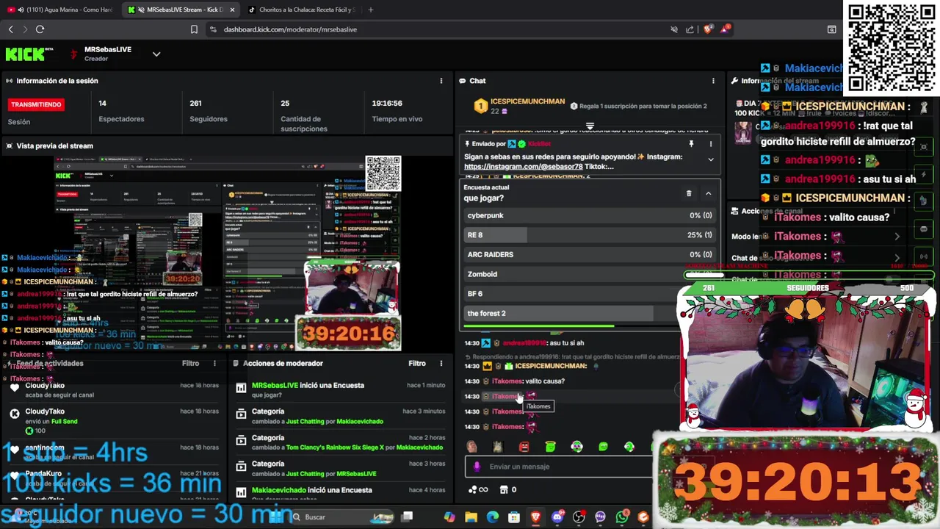Open a new browser tab
940x529 pixels.
[x=371, y=10]
